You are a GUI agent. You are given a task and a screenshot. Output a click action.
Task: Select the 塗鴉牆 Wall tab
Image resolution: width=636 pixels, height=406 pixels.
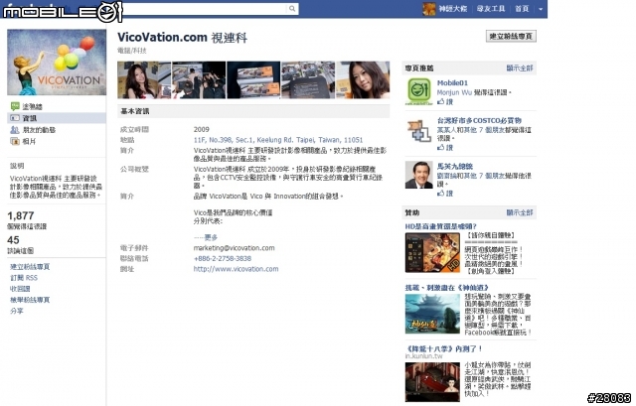(33, 106)
